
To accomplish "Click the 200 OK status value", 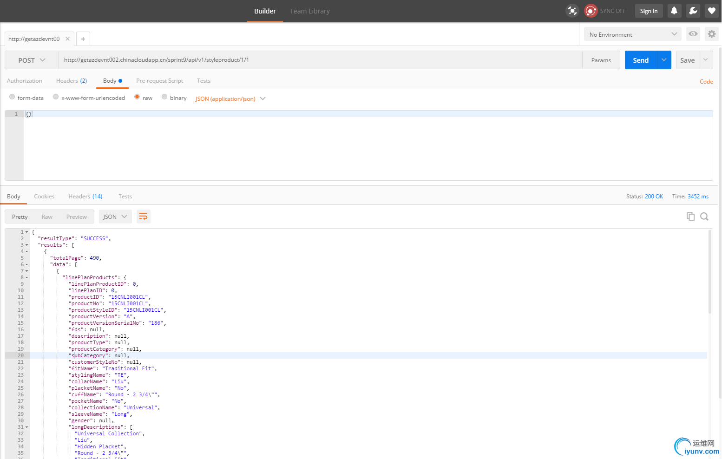I will click(654, 197).
